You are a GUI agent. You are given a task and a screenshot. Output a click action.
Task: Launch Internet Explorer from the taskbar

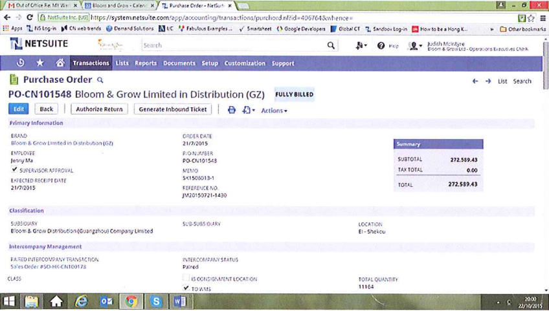81,301
